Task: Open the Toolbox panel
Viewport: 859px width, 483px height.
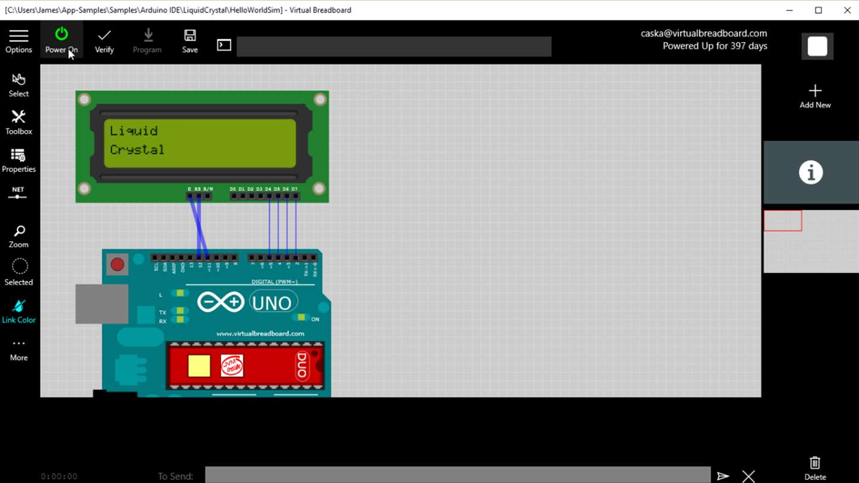Action: 19,122
